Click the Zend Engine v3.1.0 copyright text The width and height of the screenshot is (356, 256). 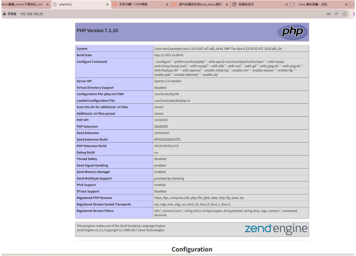click(120, 230)
